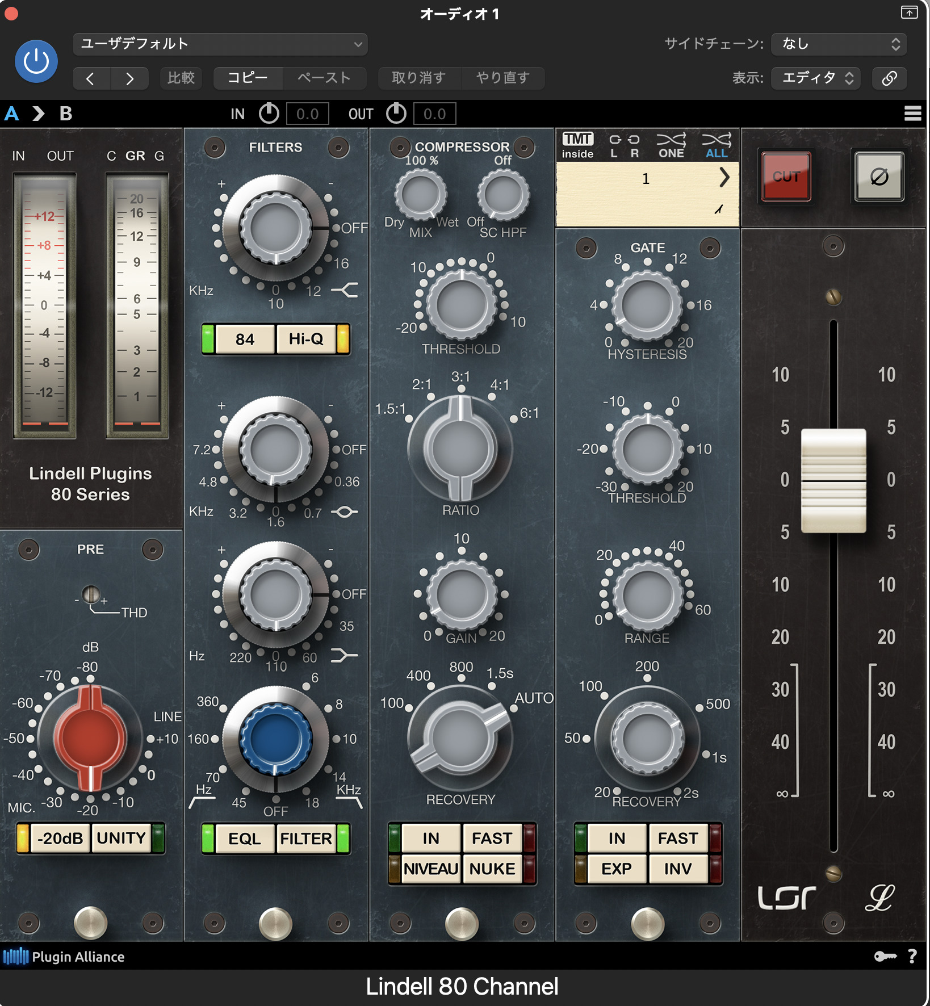Screen dimensions: 930x1006
Task: Open the license key icon
Action: 885,957
